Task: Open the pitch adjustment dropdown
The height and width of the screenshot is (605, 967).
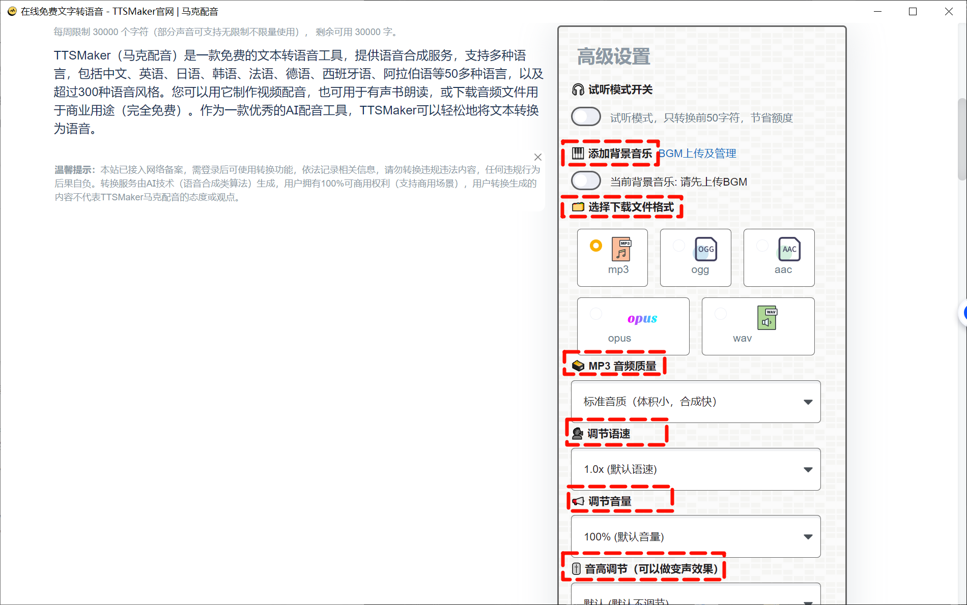Action: [x=696, y=594]
